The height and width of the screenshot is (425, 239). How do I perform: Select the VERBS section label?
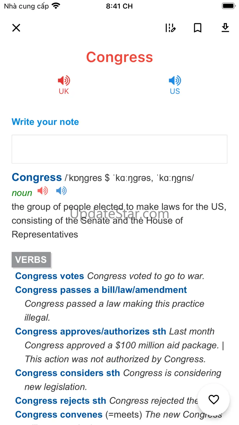coord(31,260)
